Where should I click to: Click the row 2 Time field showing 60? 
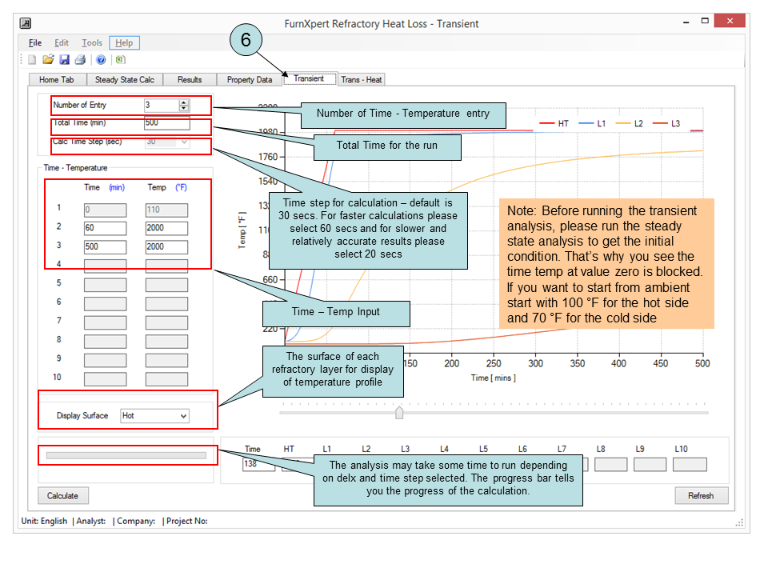tap(106, 228)
